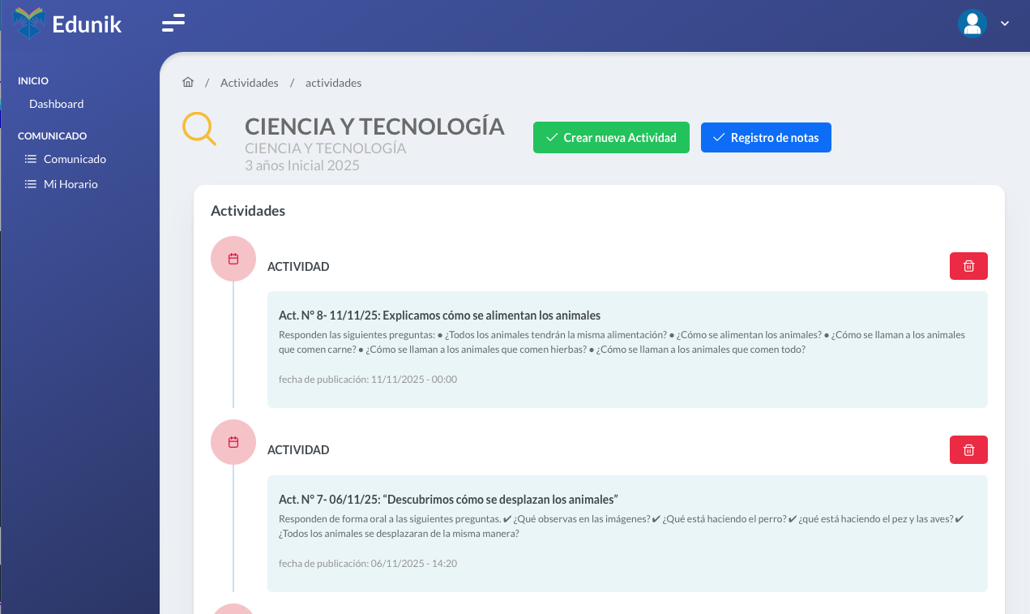Click 'fecha de publicación: 11/11/2025 - 00:00'
The width and height of the screenshot is (1030, 614).
pyautogui.click(x=368, y=379)
